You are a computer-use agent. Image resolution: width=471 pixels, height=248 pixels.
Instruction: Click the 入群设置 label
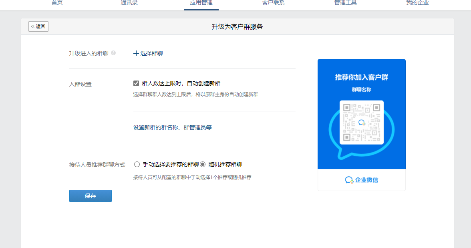click(x=80, y=84)
